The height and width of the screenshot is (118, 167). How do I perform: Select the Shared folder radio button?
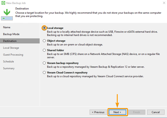tap(44, 50)
